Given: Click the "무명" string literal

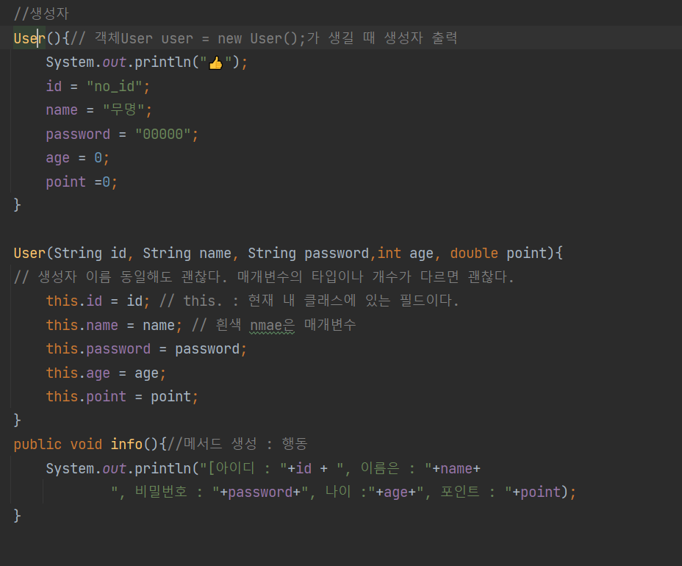Looking at the screenshot, I should [x=123, y=110].
